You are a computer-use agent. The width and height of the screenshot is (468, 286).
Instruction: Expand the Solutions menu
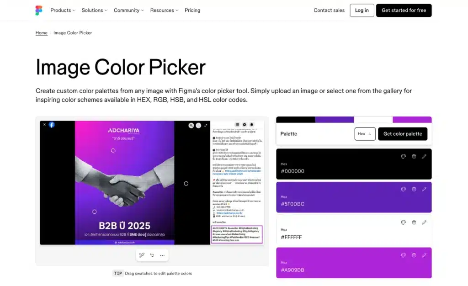click(95, 11)
